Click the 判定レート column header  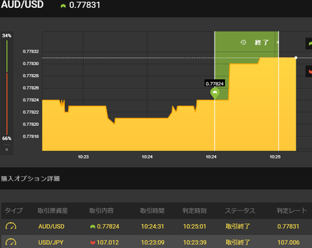coord(292,210)
